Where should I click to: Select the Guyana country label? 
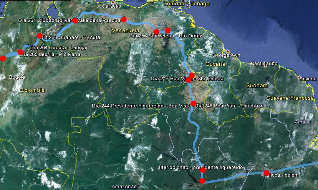click(215, 64)
